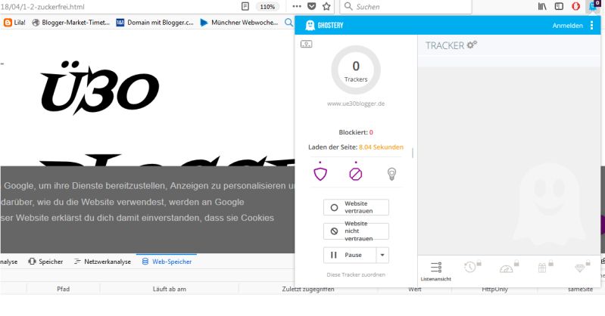Sort by Läuft ab am column header
Screen dimensions: 605x316
170,289
